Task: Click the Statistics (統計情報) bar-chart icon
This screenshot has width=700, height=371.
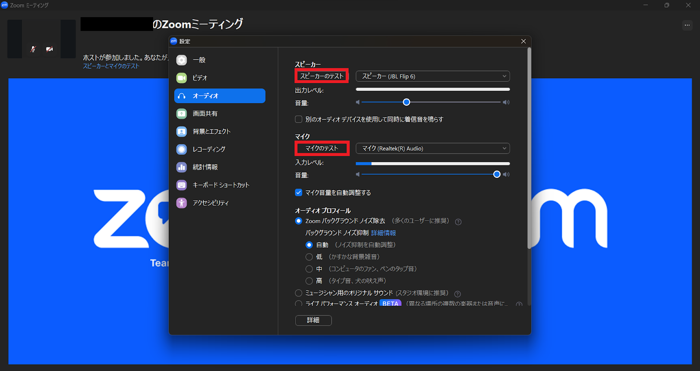Action: pos(182,167)
